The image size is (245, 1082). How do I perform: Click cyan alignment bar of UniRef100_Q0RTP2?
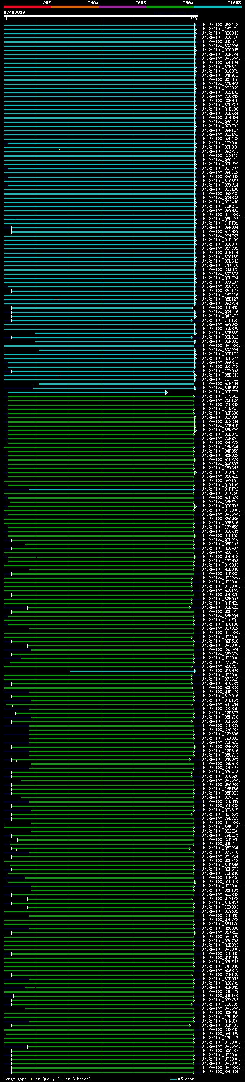(x=112, y=489)
